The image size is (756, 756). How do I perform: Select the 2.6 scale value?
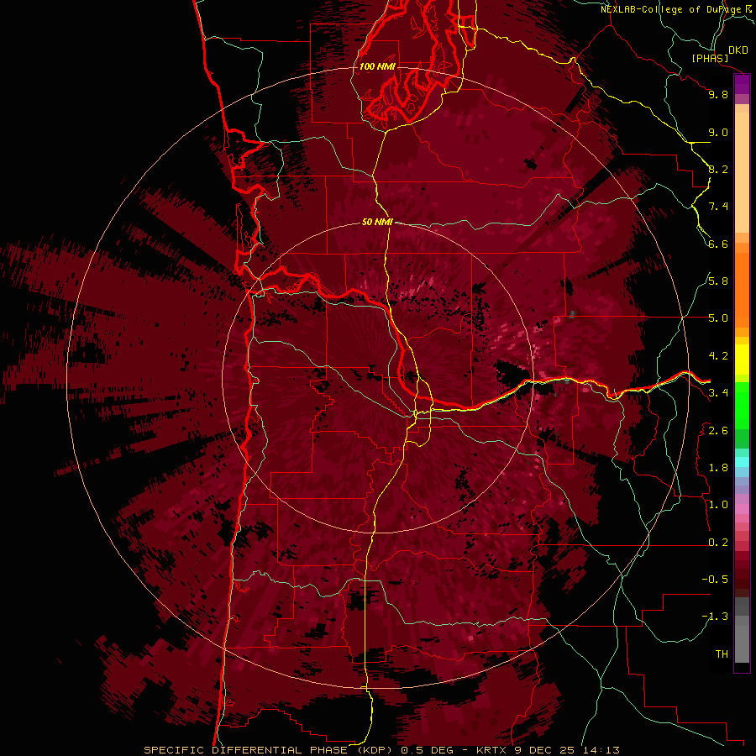tap(718, 431)
